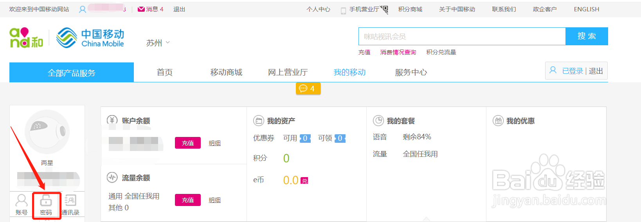This screenshot has height=222, width=641.
Task: Open 明细 link for 账户余额
Action: point(215,143)
